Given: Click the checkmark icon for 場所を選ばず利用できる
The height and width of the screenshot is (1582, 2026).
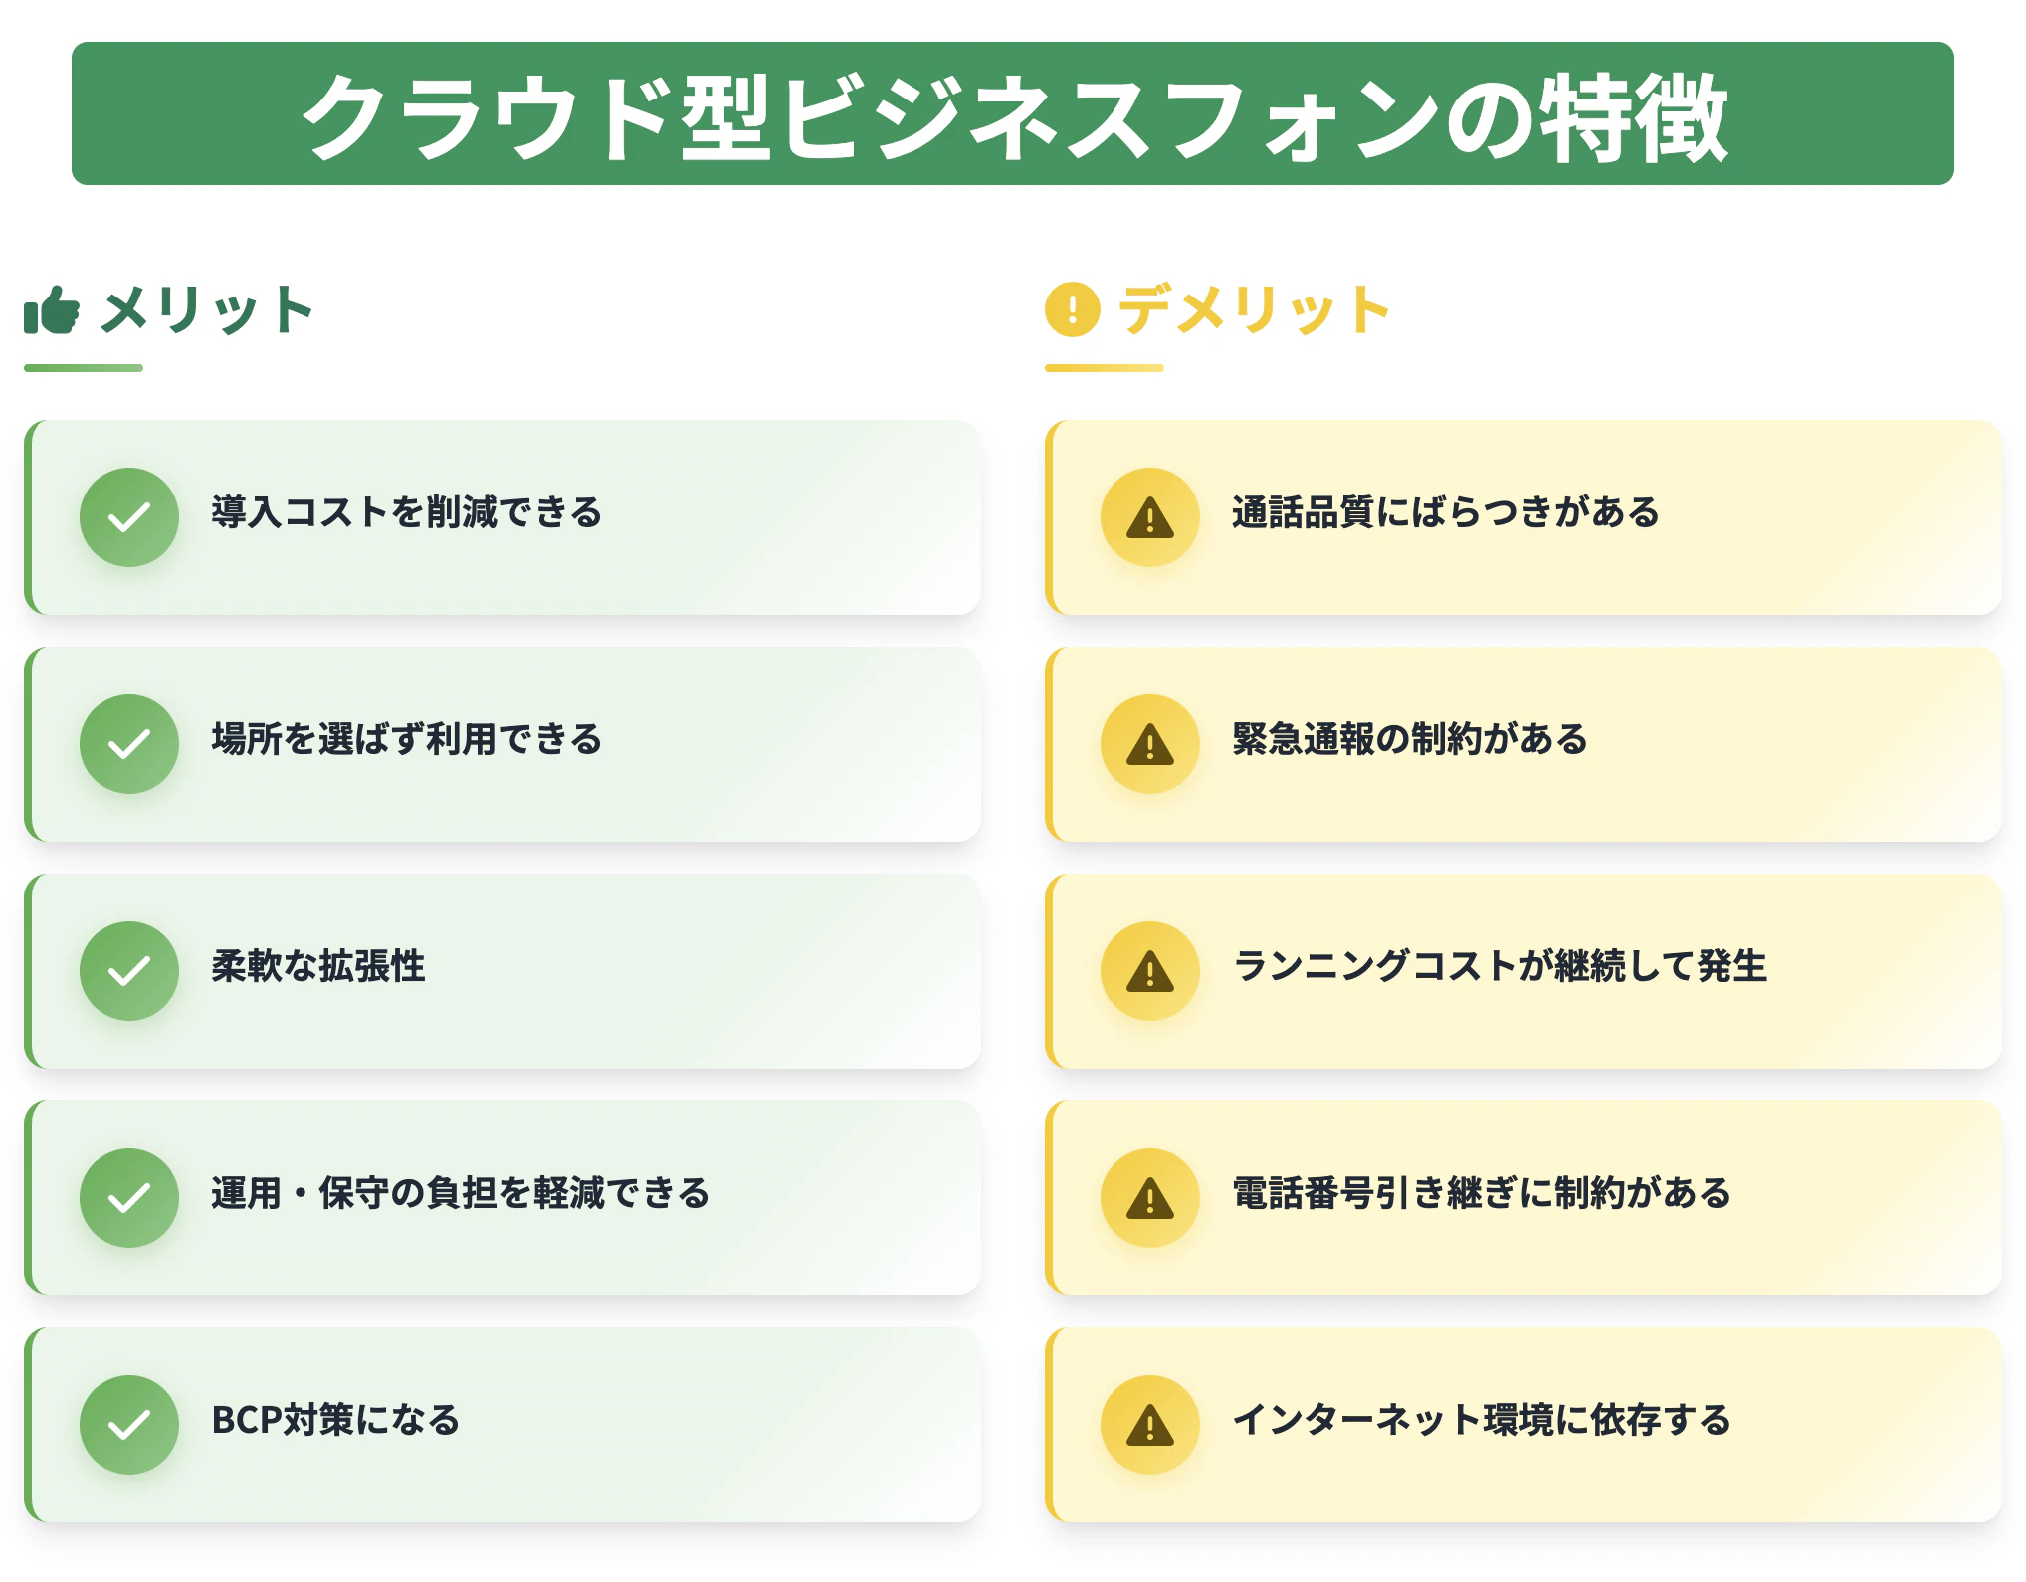Looking at the screenshot, I should [129, 744].
